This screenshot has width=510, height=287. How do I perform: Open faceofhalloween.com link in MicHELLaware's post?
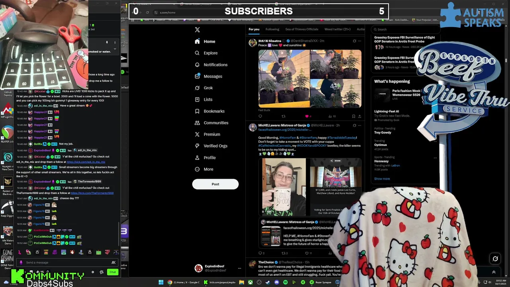(284, 130)
